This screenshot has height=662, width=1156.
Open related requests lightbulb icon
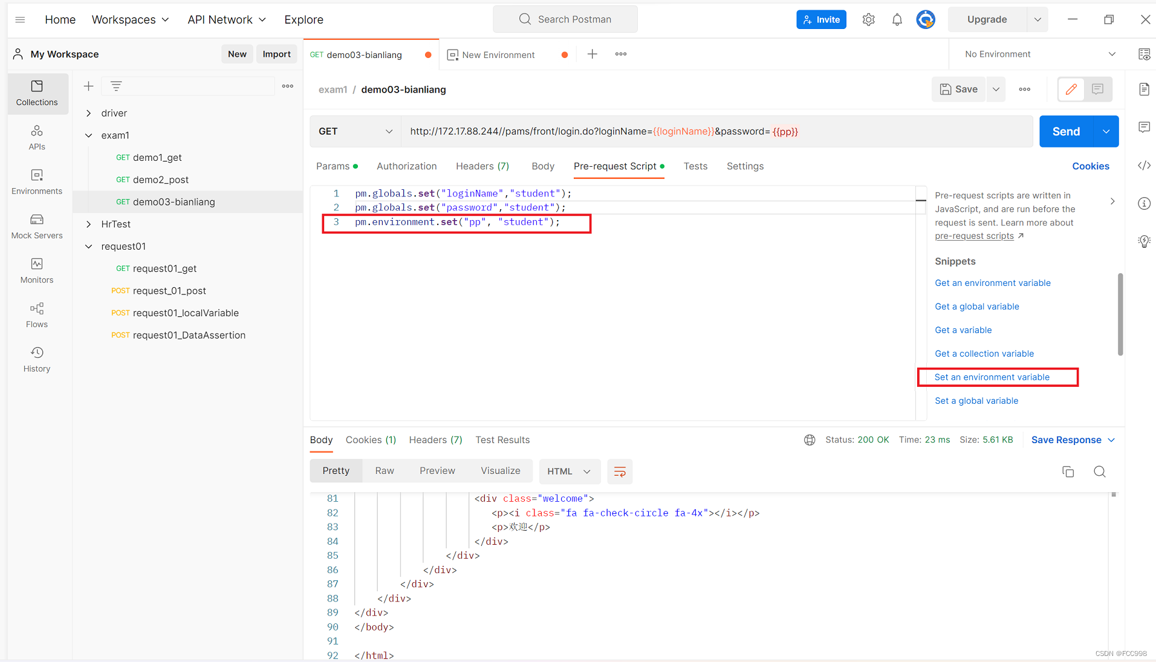tap(1144, 241)
